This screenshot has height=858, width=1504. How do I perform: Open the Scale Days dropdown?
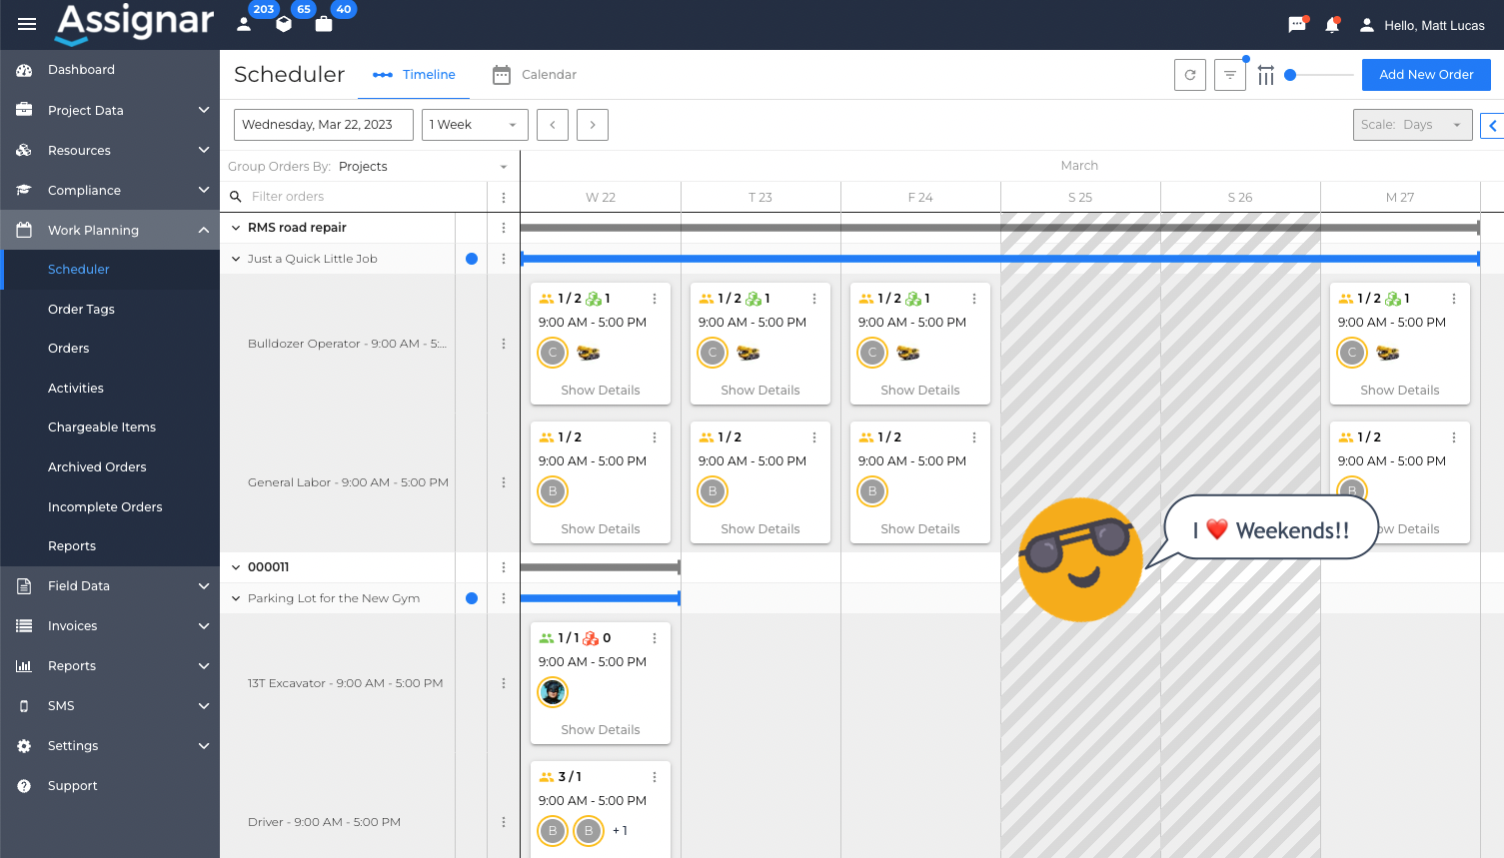[x=1412, y=125]
